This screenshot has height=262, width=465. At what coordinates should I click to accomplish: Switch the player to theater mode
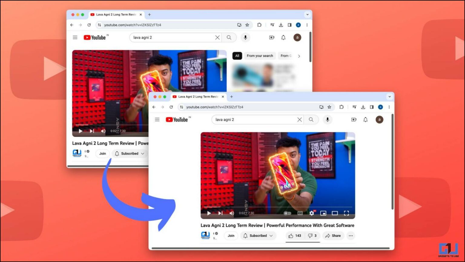click(x=335, y=213)
